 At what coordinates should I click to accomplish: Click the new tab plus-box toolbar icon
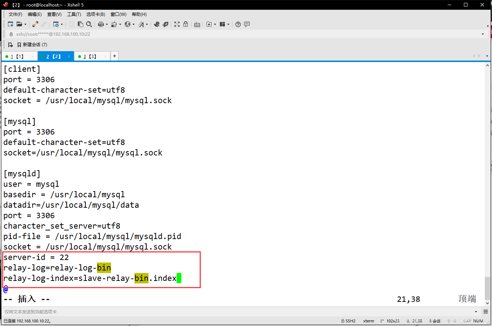(x=209, y=24)
